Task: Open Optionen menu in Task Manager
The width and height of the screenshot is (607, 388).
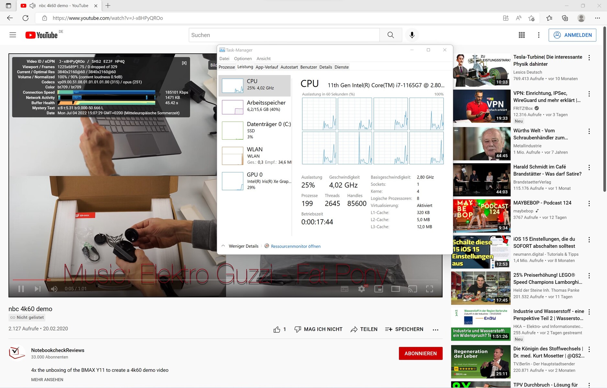Action: (x=243, y=59)
